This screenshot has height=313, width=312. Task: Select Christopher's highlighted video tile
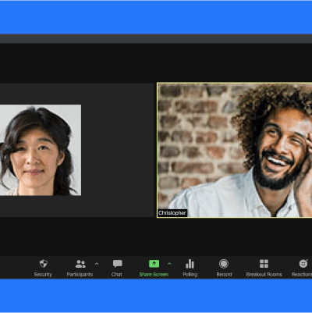click(235, 150)
